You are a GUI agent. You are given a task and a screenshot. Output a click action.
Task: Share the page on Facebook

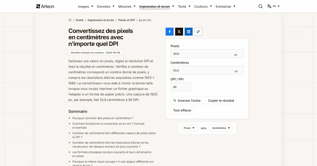pos(170,32)
